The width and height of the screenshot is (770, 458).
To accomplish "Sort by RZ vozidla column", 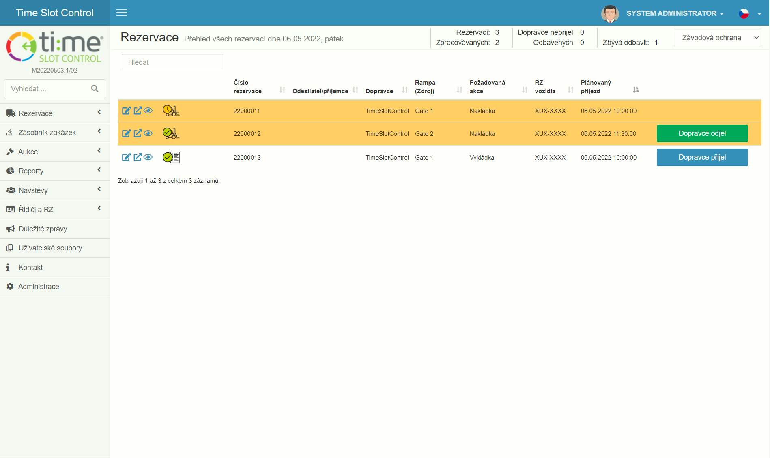I will [x=554, y=87].
